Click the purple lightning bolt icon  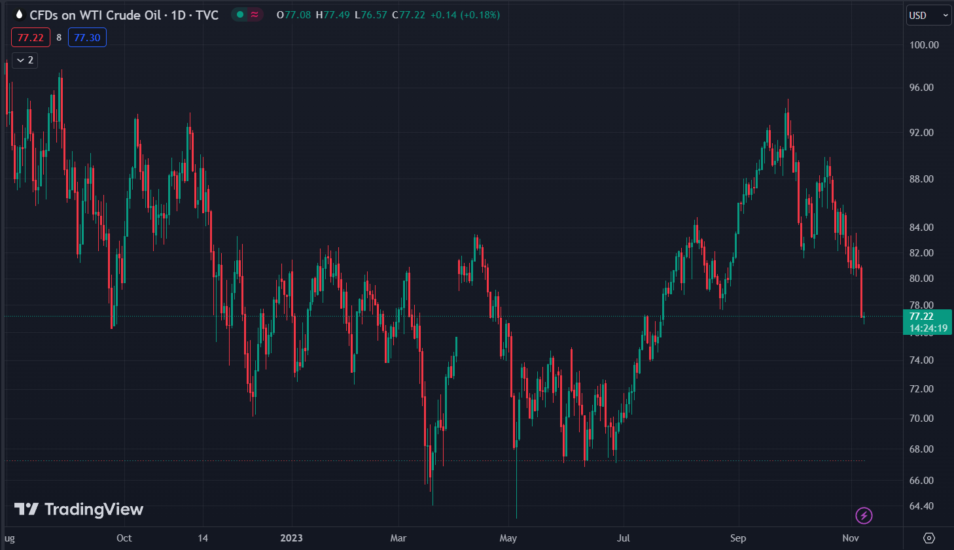(864, 515)
